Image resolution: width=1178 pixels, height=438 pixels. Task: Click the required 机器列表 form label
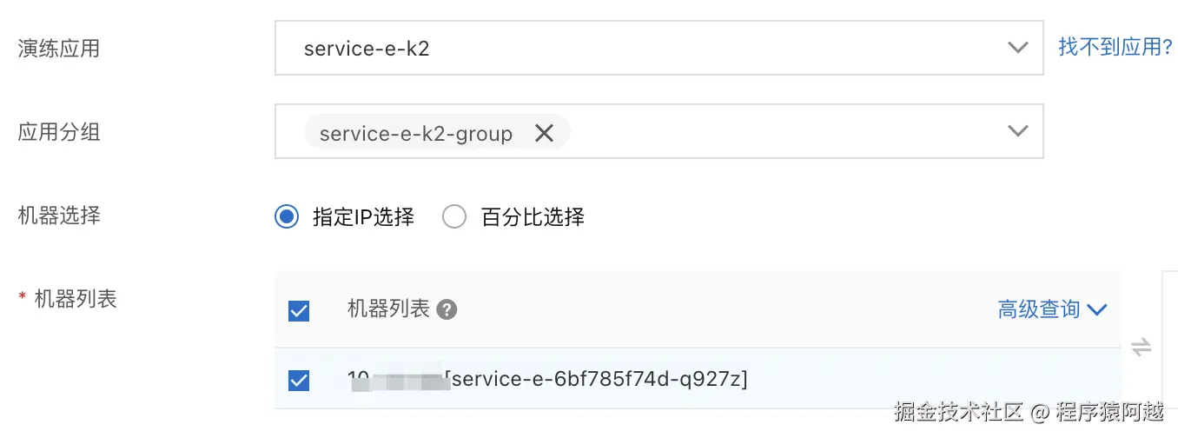[75, 299]
